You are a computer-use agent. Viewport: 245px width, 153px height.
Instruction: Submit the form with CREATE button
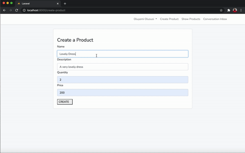tap(65, 102)
